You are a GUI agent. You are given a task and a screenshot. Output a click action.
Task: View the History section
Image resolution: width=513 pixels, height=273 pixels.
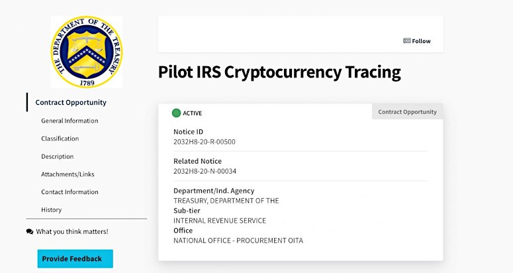(52, 210)
